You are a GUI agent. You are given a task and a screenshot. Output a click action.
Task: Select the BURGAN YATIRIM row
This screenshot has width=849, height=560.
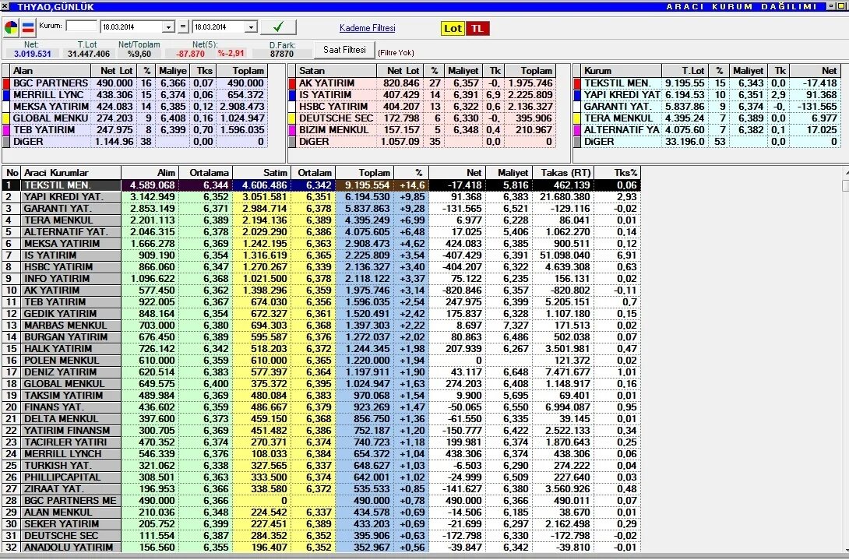click(321, 337)
